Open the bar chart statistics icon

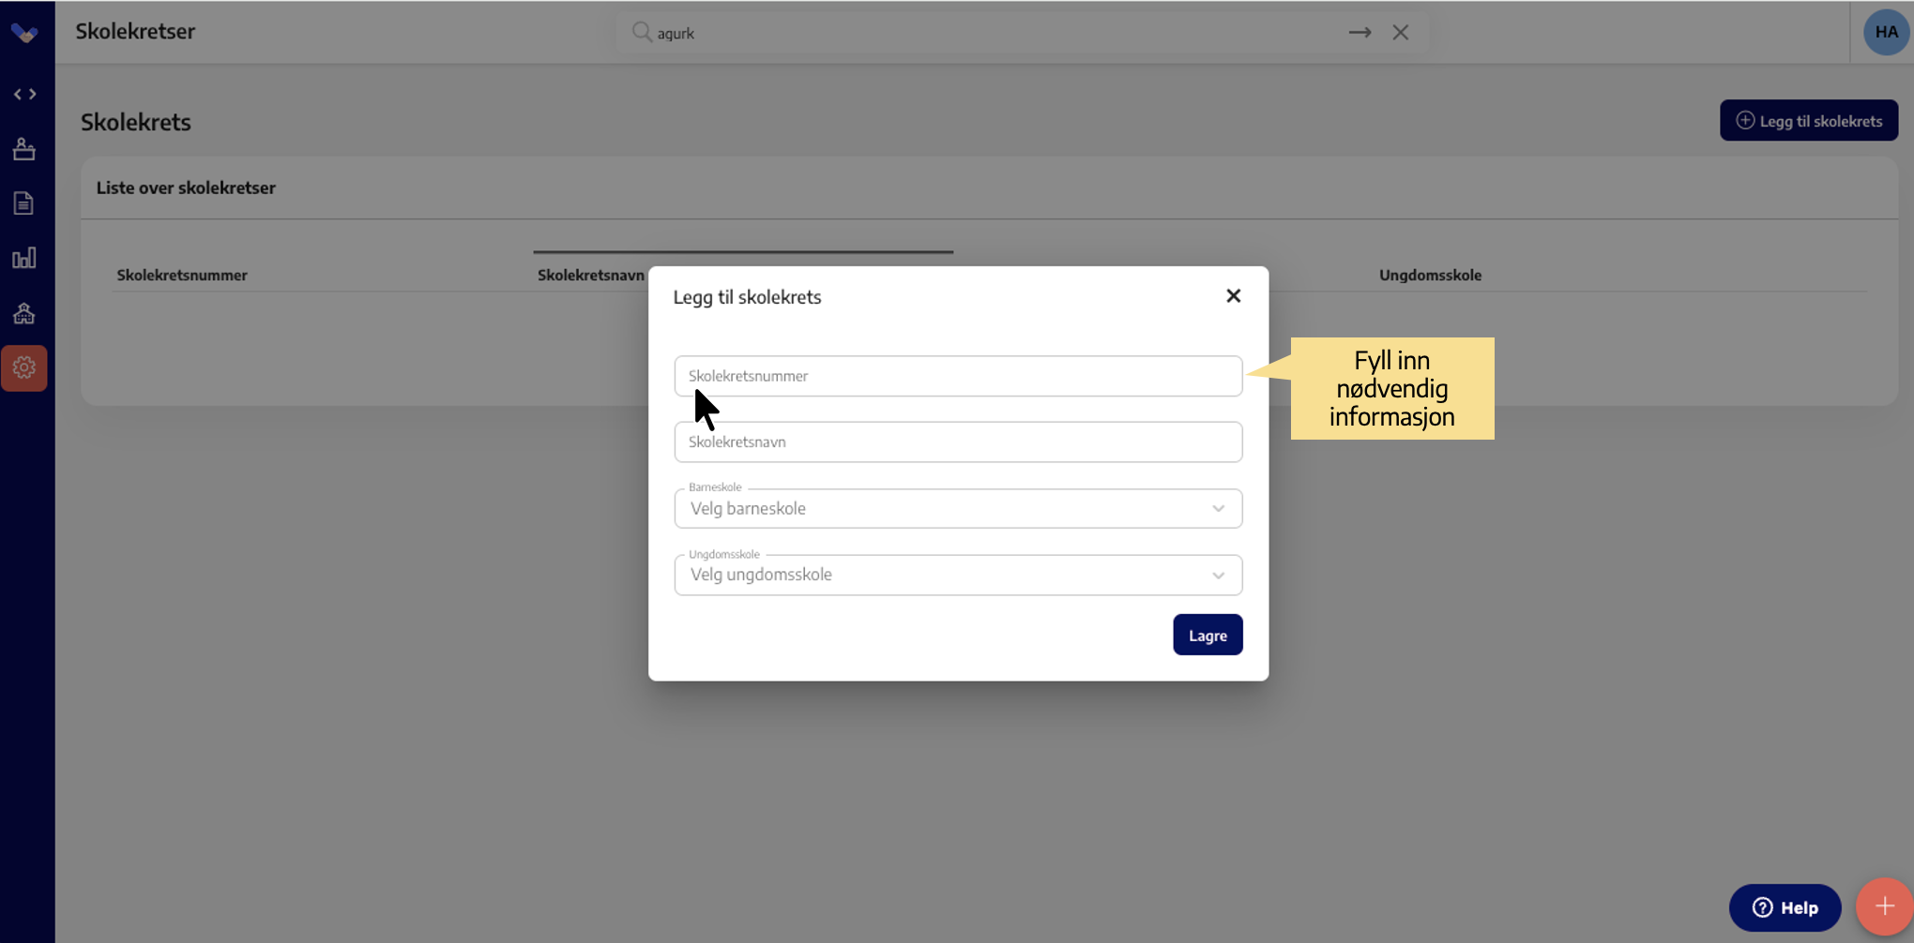coord(24,258)
